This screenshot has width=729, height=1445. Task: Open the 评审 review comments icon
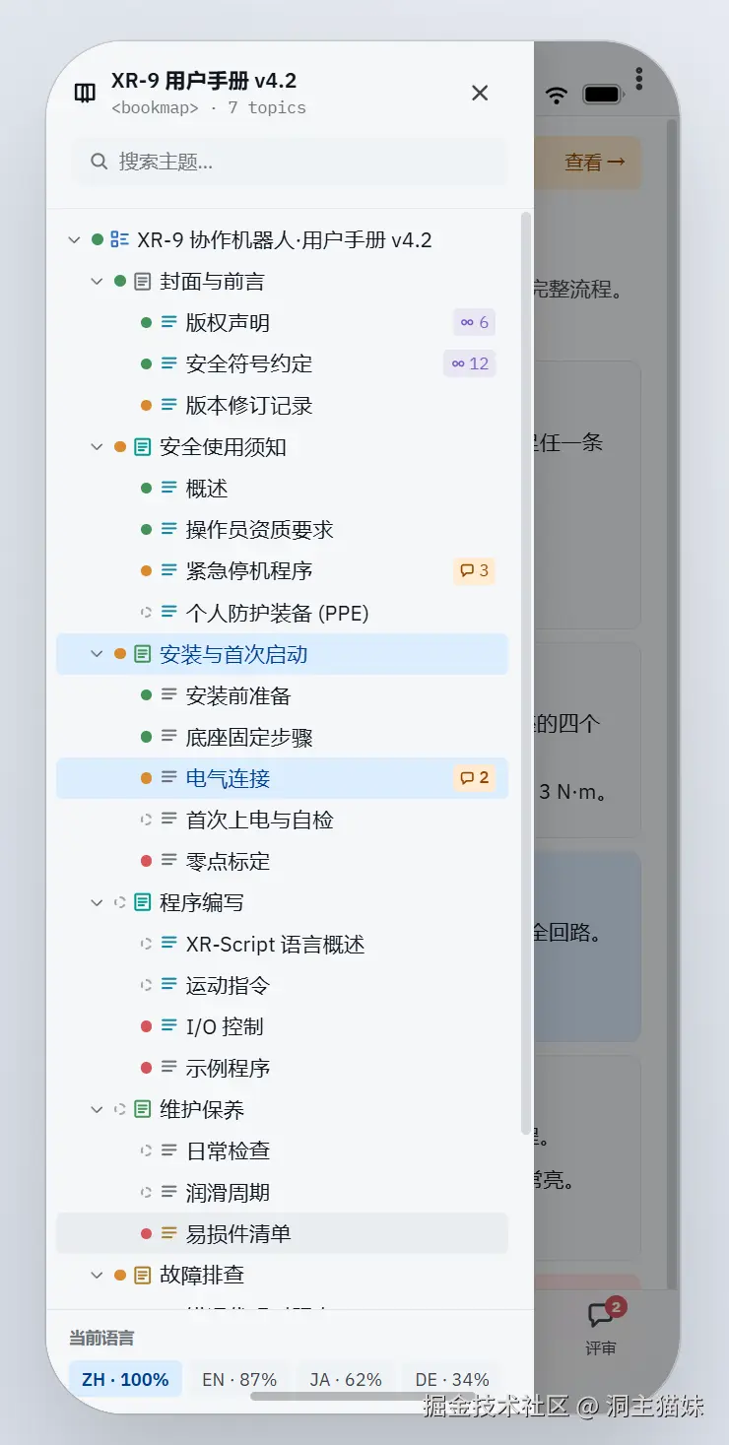(x=601, y=1316)
